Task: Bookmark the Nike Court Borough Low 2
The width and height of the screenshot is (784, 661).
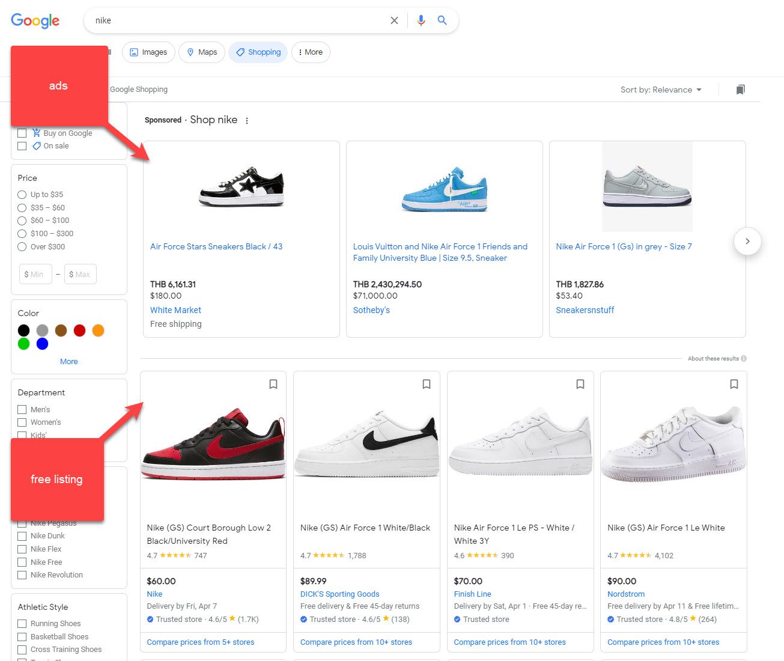Action: 273,384
